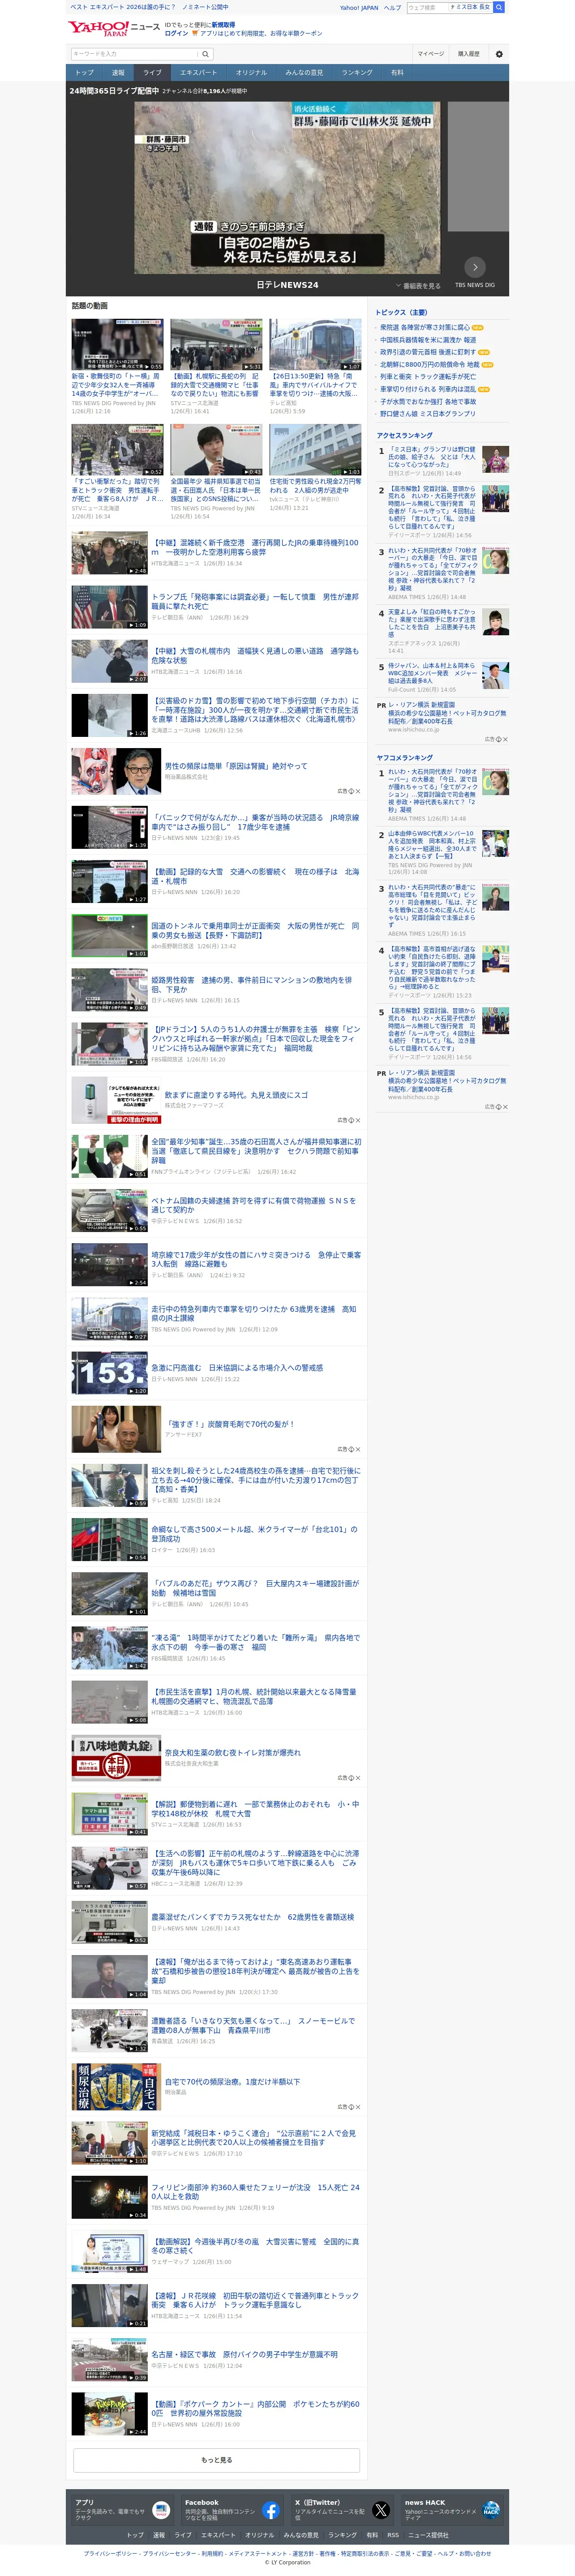This screenshot has height=2576, width=575.
Task: Expand 番組表を見る under live video
Action: (x=418, y=286)
